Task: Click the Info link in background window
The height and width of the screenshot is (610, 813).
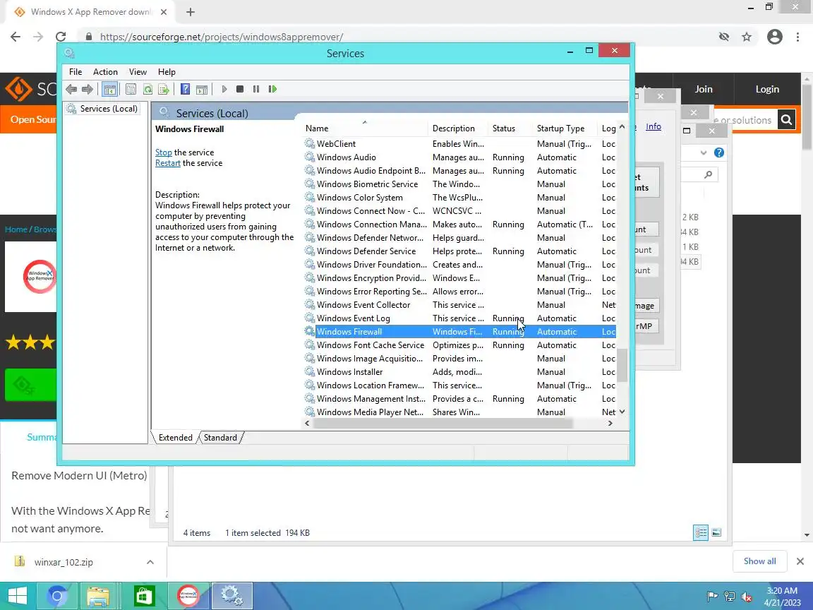Action: pos(654,126)
